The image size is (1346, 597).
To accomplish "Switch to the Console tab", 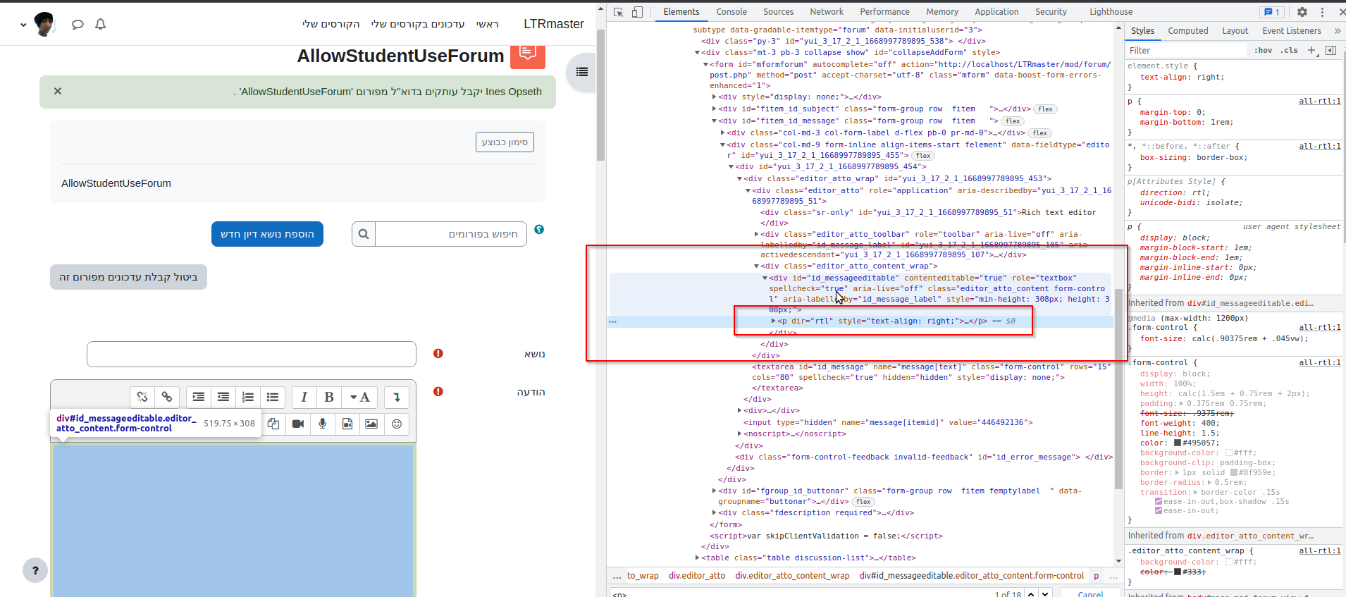I will coord(731,12).
